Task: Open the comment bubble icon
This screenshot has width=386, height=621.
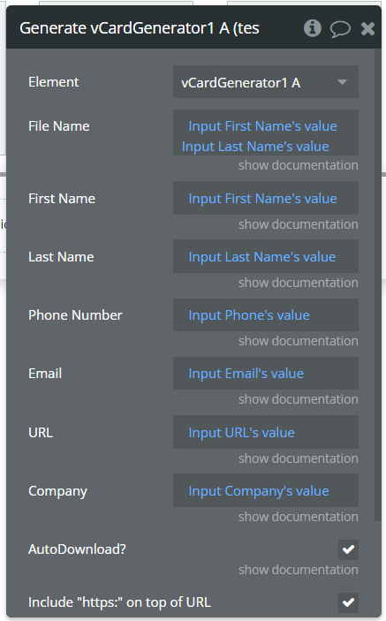Action: coord(340,29)
